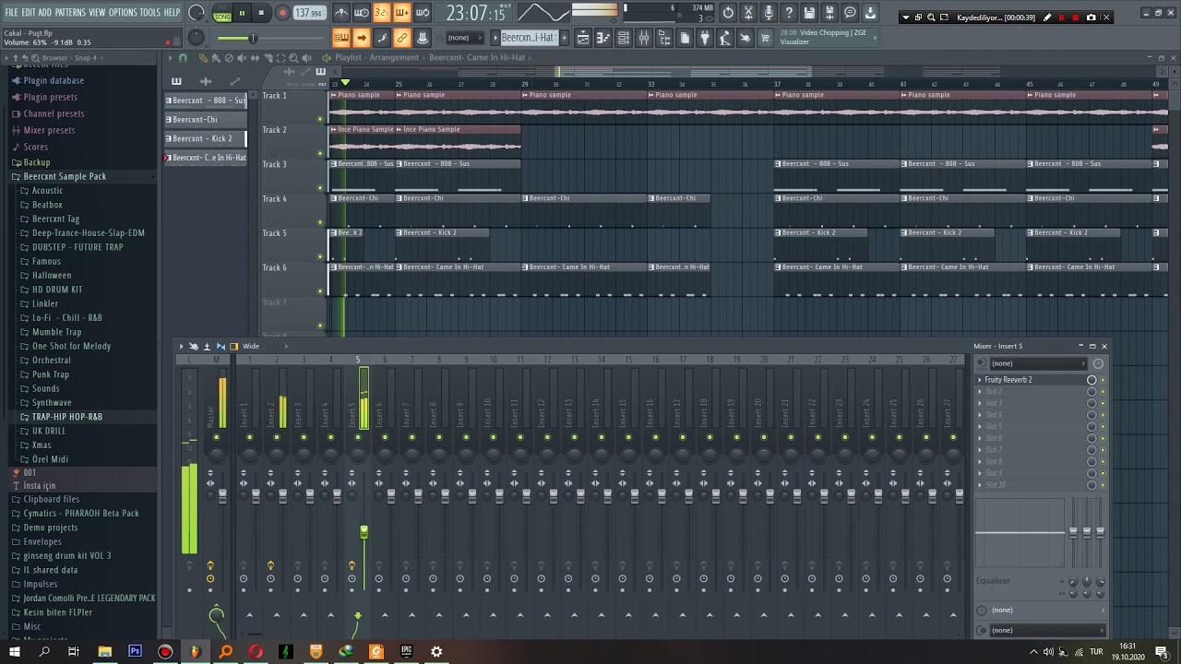
Task: Select Plugin database in browser
Action: tap(54, 80)
